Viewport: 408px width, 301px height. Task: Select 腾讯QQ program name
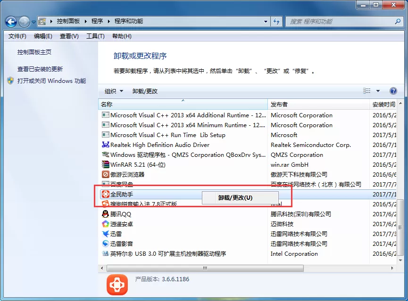tap(121, 214)
